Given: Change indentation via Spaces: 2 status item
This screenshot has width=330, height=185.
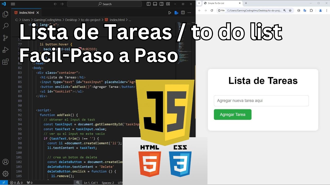Looking at the screenshot, I should coord(108,183).
